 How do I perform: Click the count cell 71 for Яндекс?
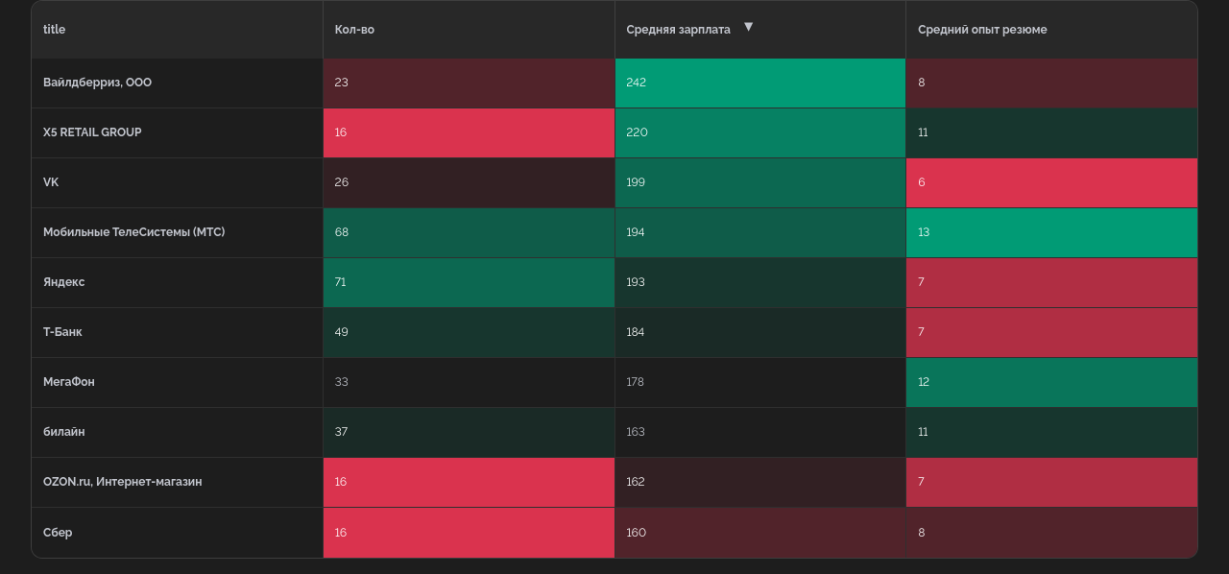point(469,282)
